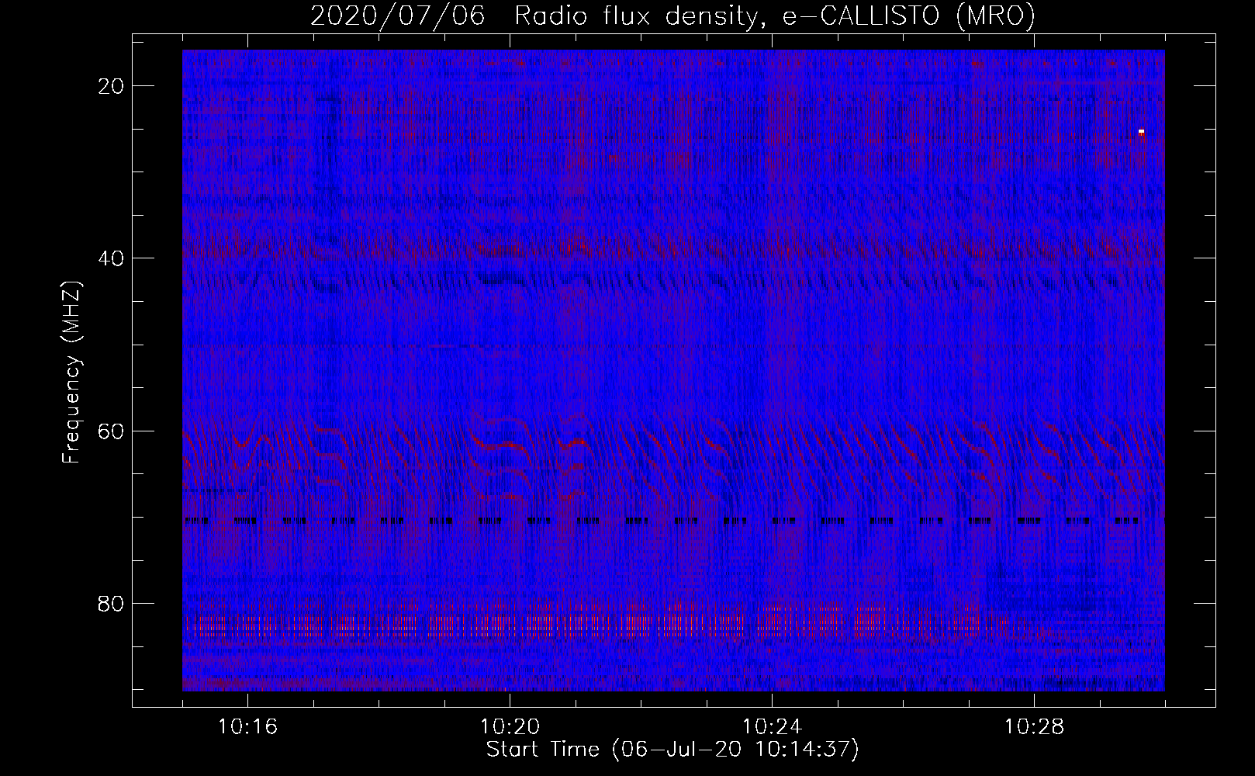Click the small white bright spot near 25 MHz
Viewport: 1255px width, 776px height.
click(1141, 131)
